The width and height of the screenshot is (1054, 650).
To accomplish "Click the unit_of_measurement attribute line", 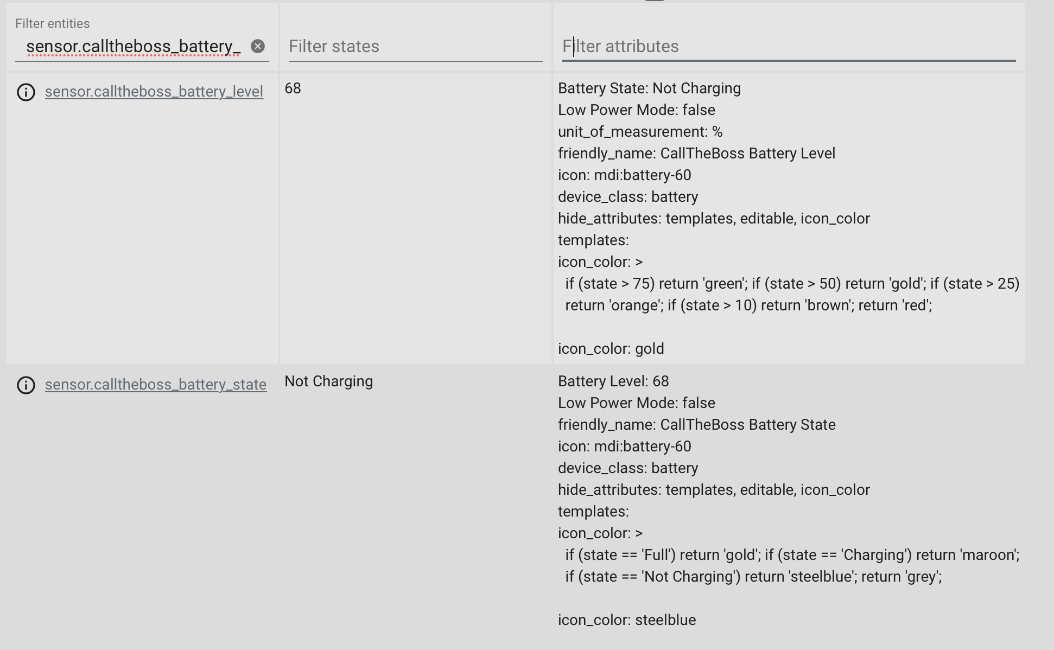I will click(641, 131).
